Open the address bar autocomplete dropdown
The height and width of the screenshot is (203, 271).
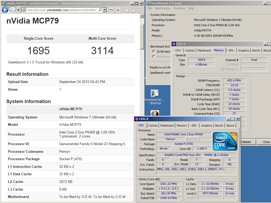[104, 10]
